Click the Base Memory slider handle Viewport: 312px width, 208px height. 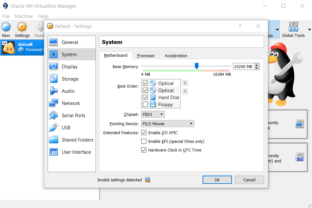pyautogui.click(x=197, y=66)
